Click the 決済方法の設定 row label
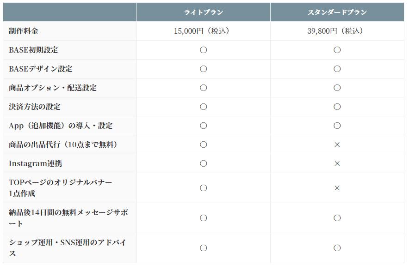 [35, 107]
